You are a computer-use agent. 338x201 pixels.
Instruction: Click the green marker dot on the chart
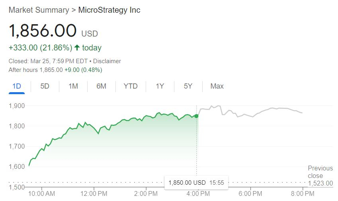196,116
